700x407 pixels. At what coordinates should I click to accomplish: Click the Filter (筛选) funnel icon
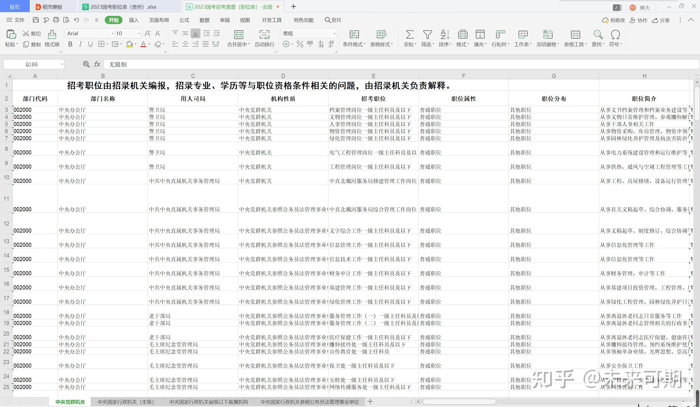click(427, 34)
